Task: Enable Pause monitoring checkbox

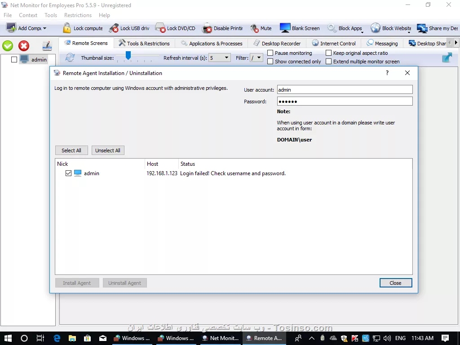Action: pyautogui.click(x=270, y=53)
